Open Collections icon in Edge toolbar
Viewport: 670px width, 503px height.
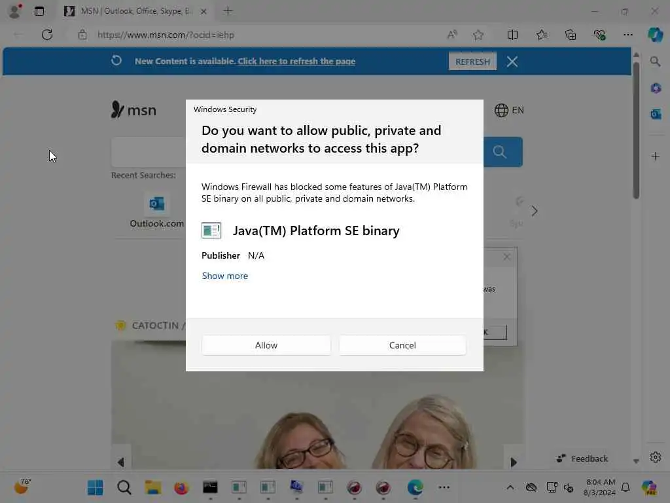pos(571,35)
